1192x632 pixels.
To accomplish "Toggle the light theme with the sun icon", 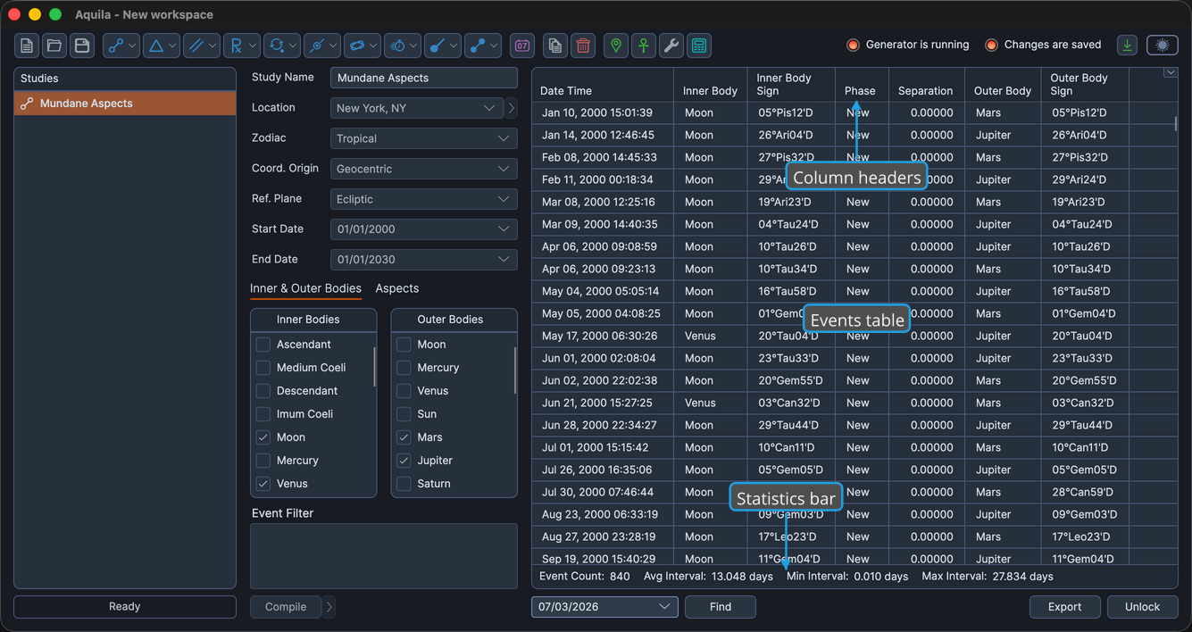I will tap(1162, 46).
